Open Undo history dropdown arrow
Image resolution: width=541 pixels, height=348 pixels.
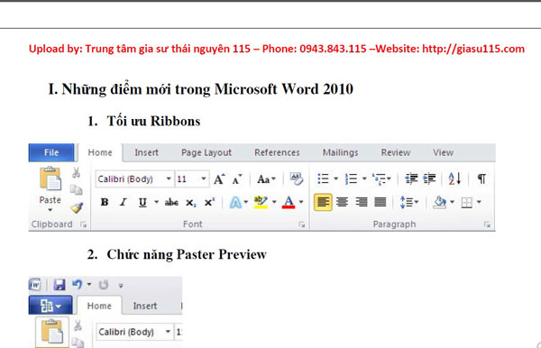(89, 285)
